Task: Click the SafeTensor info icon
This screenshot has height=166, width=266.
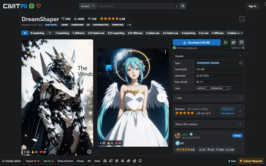Action: 243,48
